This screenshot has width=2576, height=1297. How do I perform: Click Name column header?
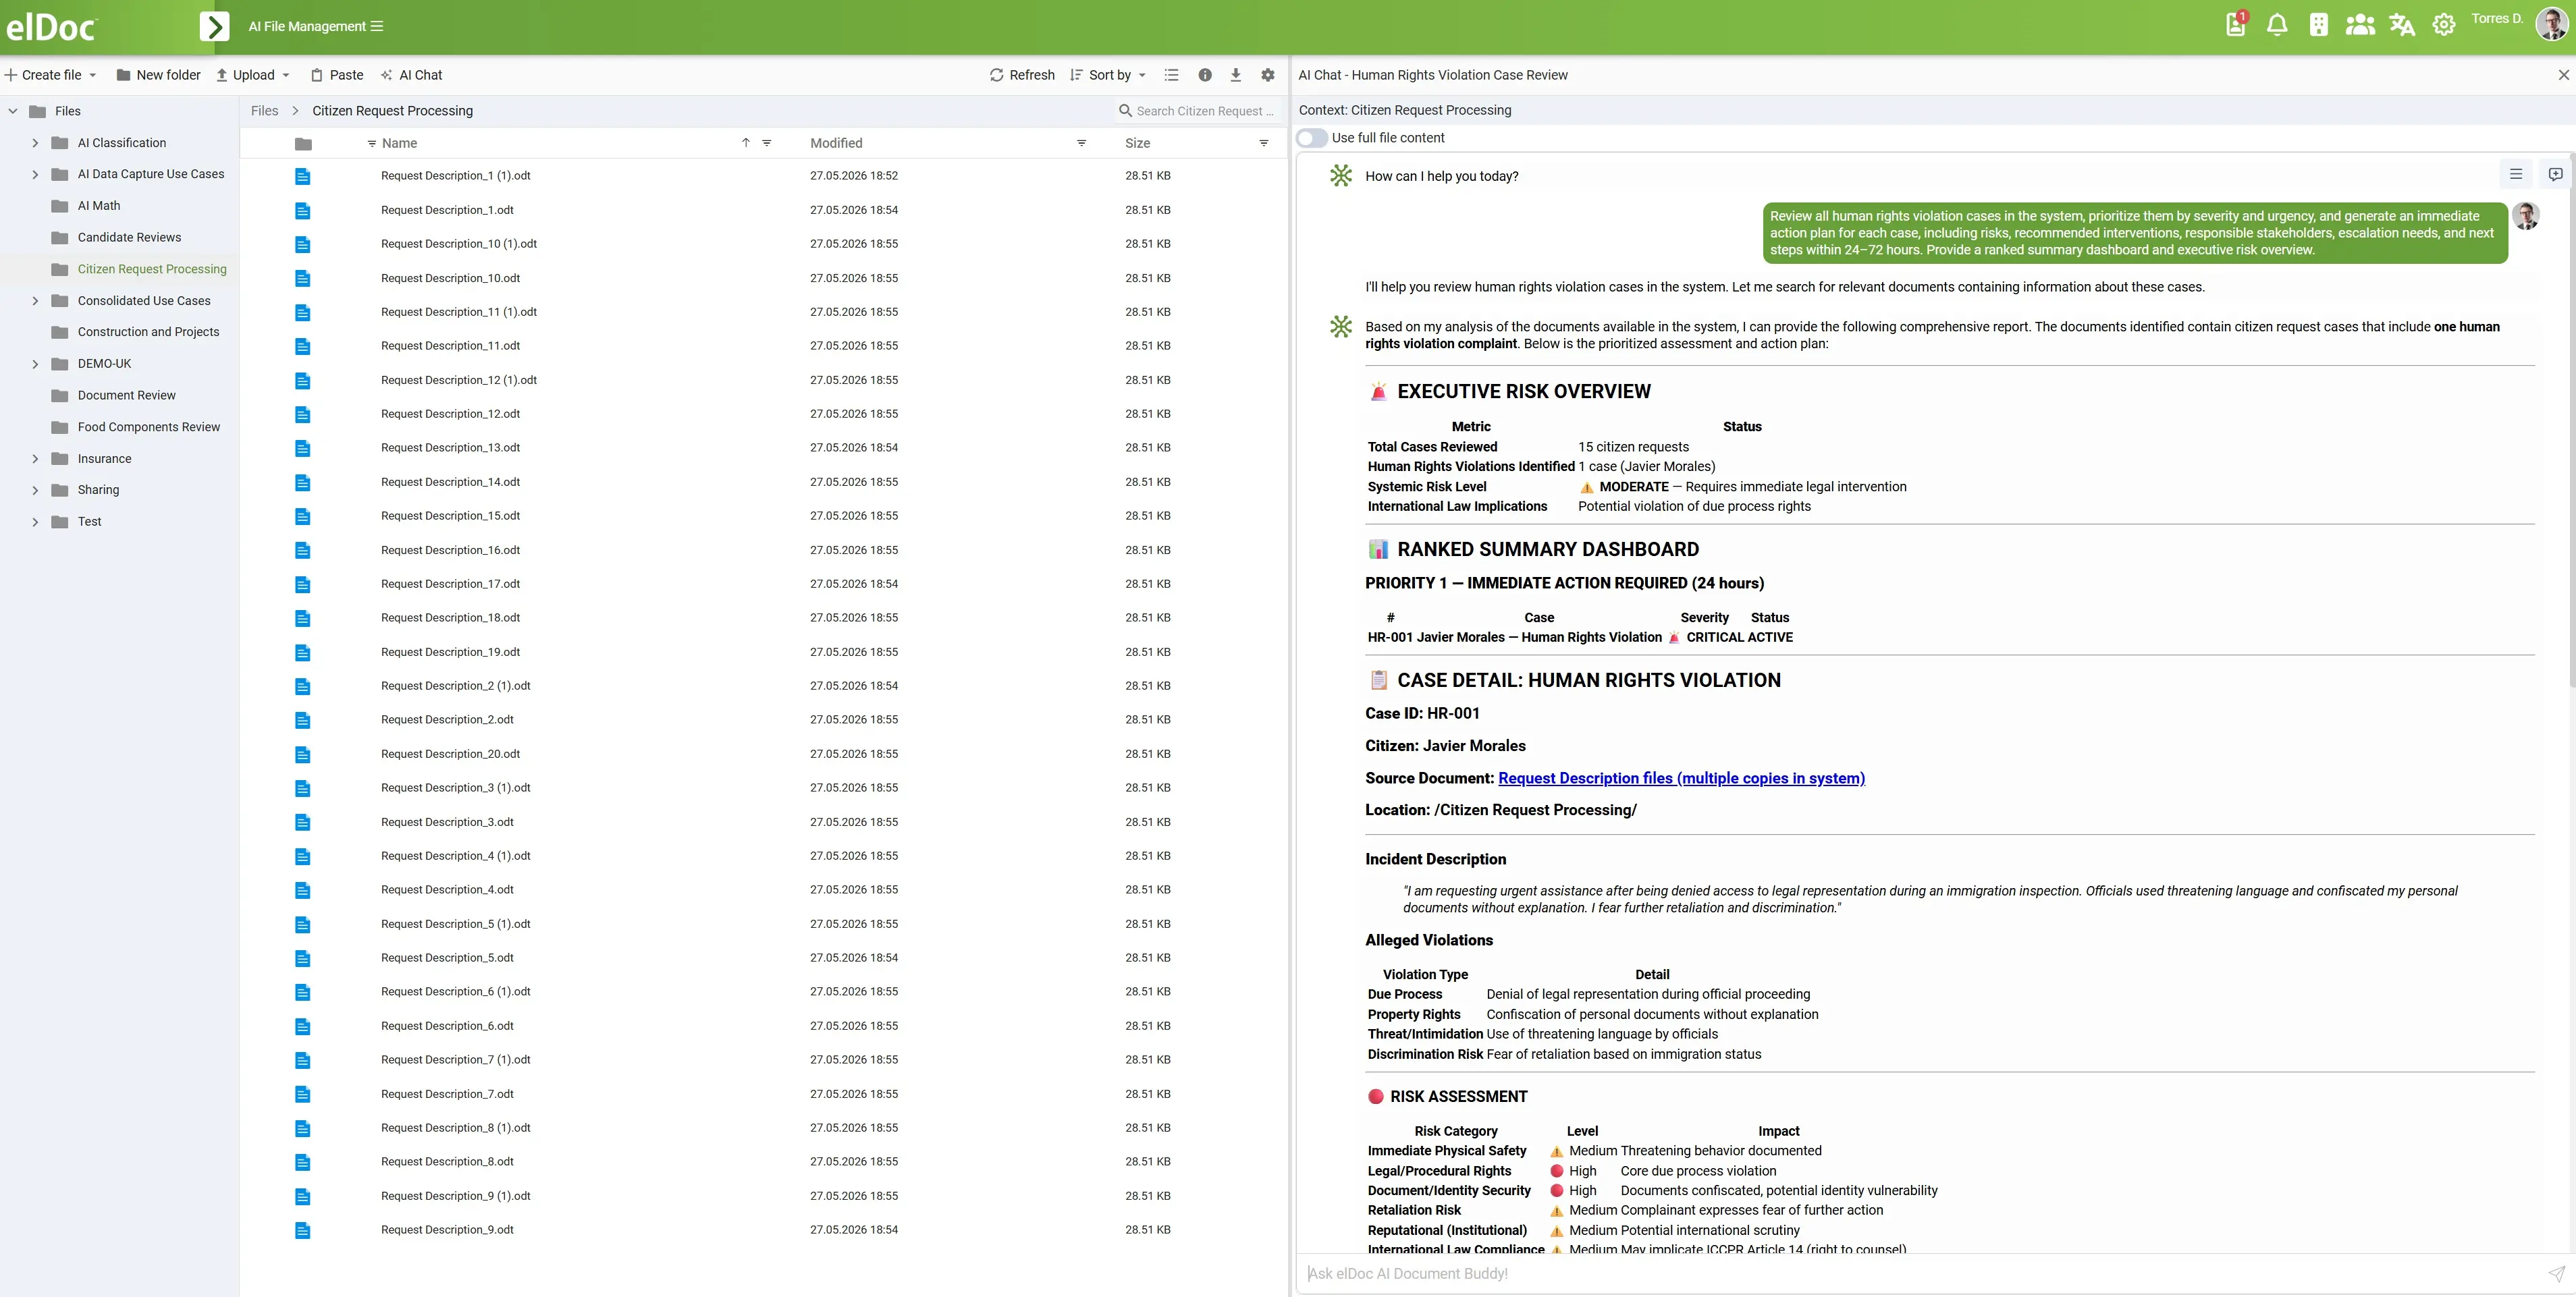point(399,143)
